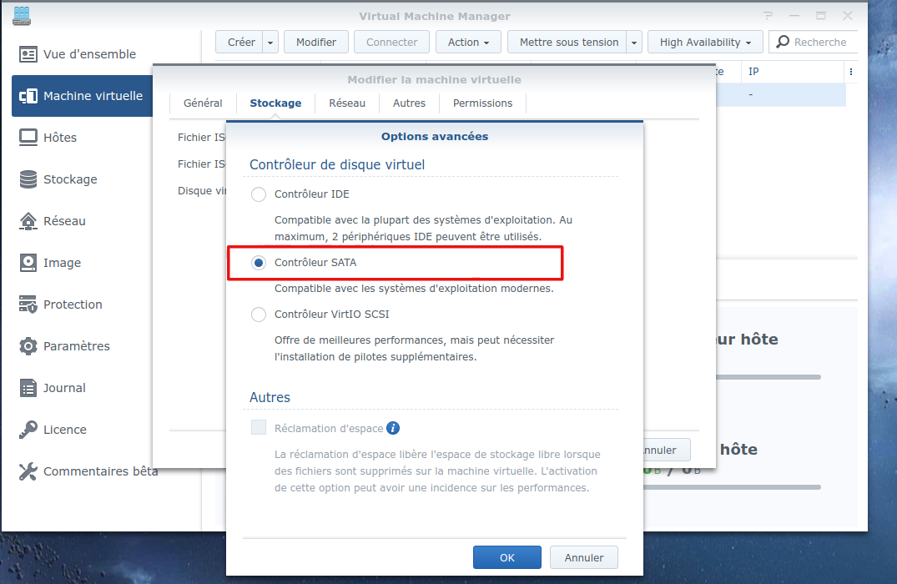The width and height of the screenshot is (897, 584).
Task: Open Vue d'ensemble sidebar icon
Action: (x=28, y=54)
